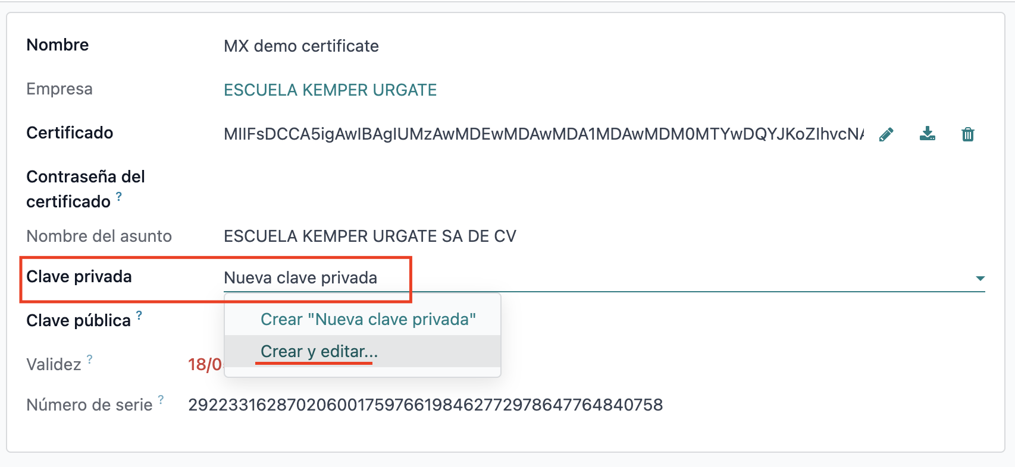Open the ESCUELA KEMPER URGATE company link

330,90
